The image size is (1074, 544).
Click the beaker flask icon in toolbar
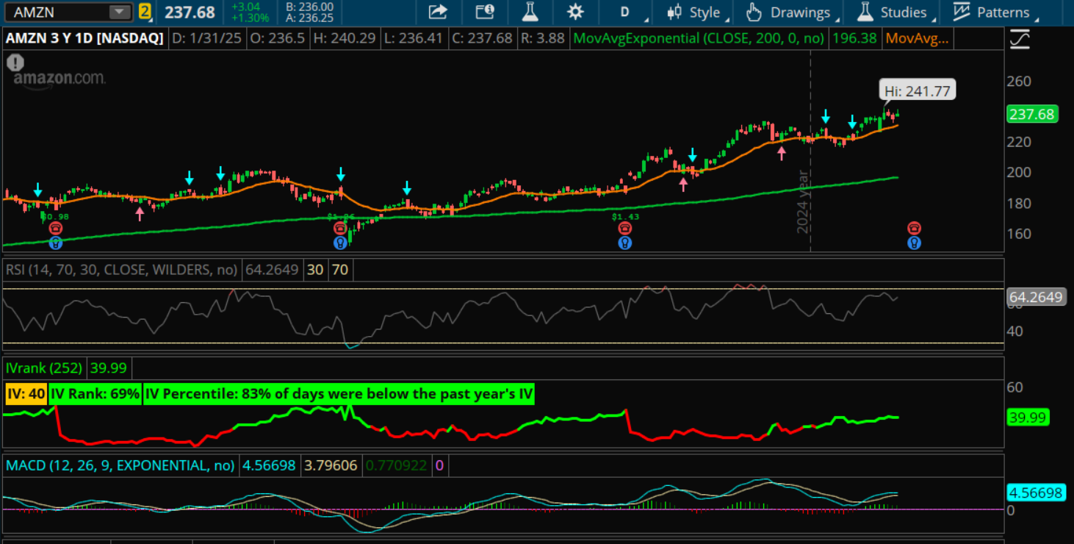click(530, 12)
